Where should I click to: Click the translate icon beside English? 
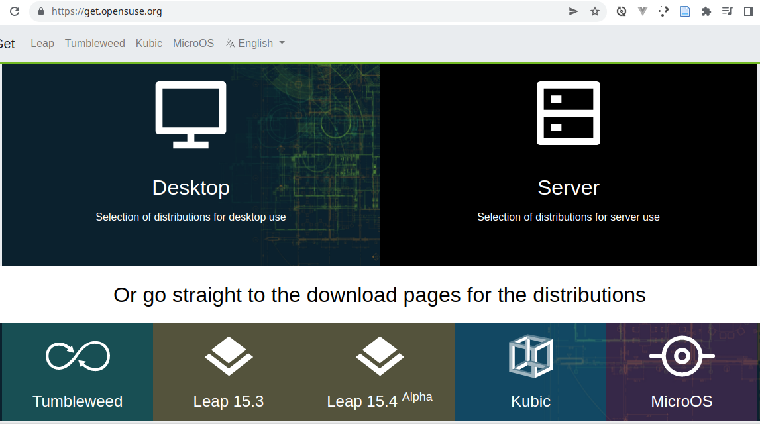(x=230, y=43)
